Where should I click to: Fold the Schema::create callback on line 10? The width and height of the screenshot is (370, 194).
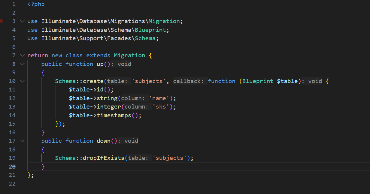coord(22,81)
